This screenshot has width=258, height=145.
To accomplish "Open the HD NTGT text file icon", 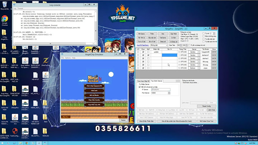I will click(35, 76).
